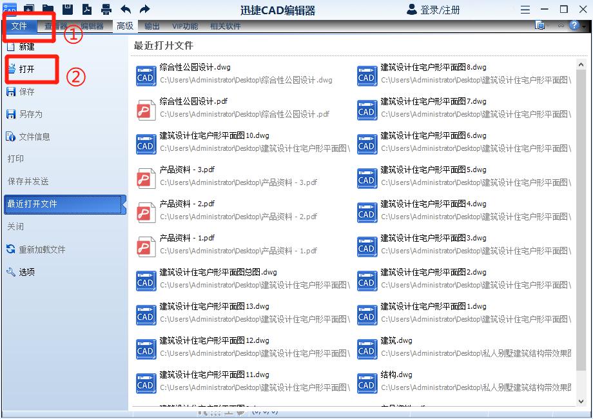The height and width of the screenshot is (419, 593).
Task: Click the Print icon in quick access toolbar
Action: point(106,8)
